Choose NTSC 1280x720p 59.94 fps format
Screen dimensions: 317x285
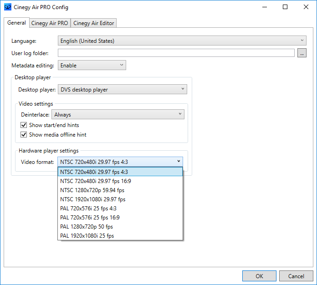coord(120,190)
